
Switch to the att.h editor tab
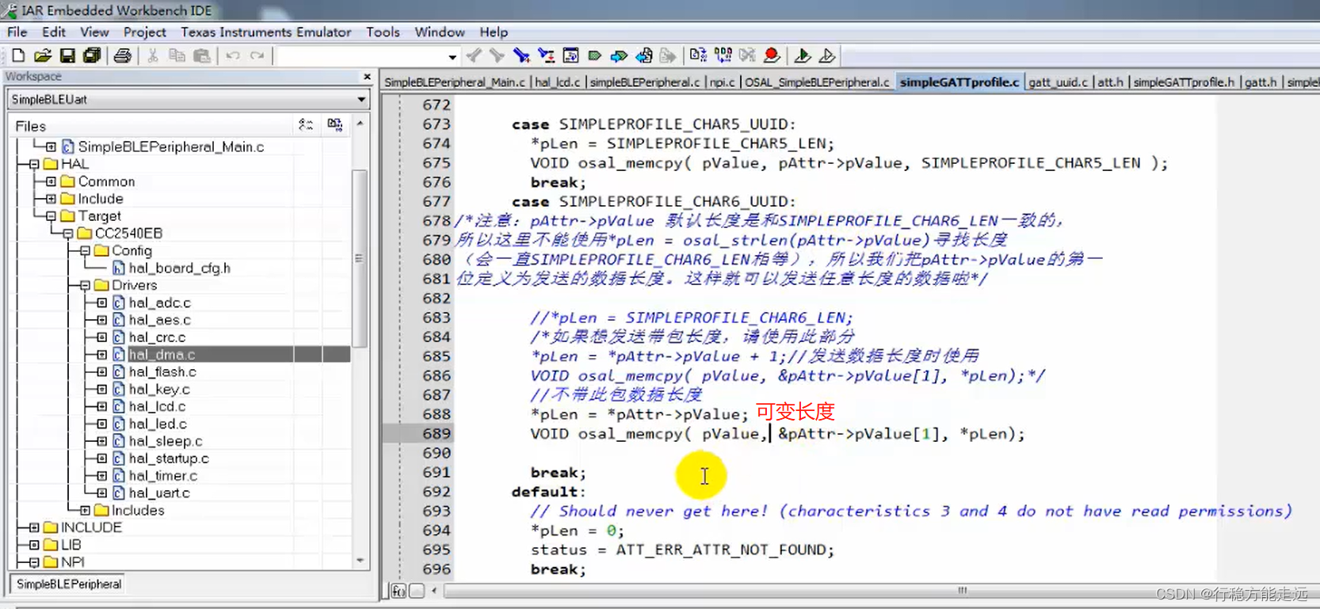click(1110, 82)
